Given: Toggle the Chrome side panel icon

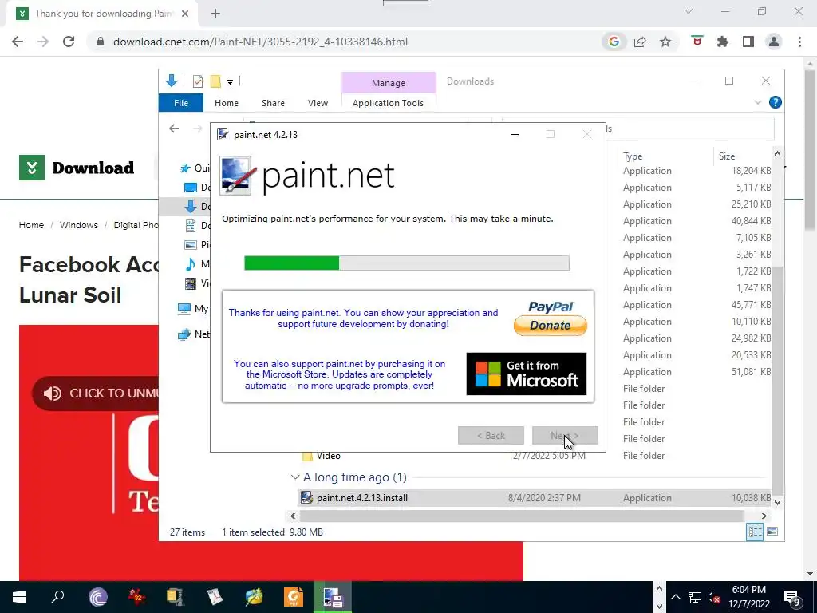Looking at the screenshot, I should tap(748, 42).
